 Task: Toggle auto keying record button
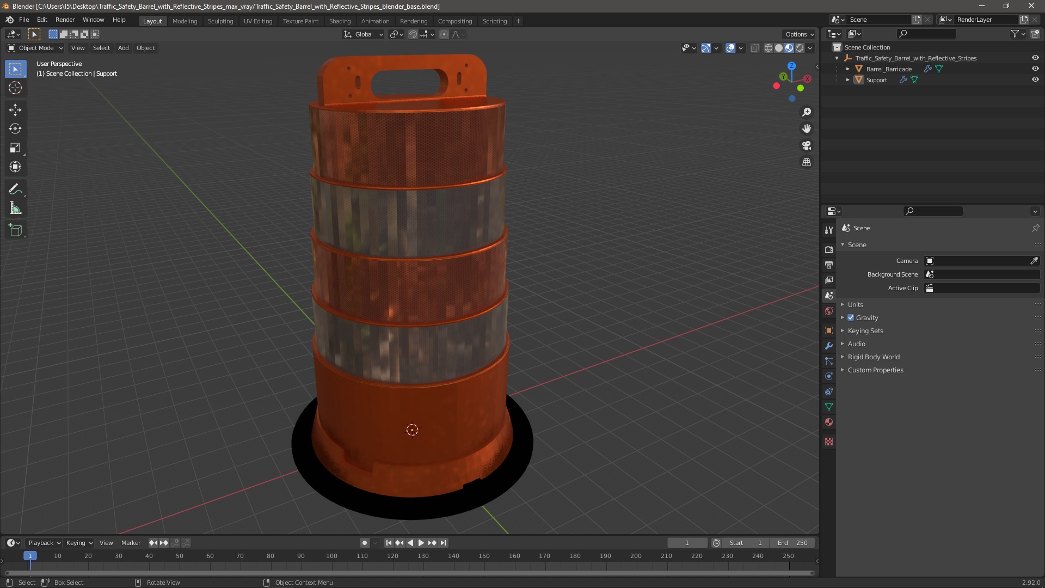click(x=365, y=543)
